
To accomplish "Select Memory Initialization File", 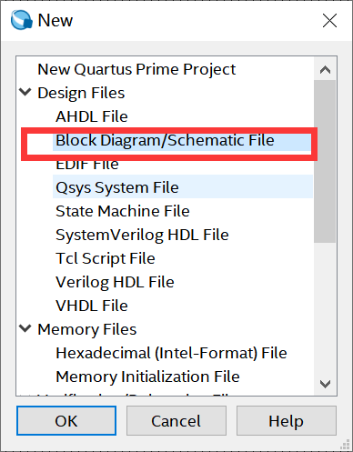I will tap(147, 377).
